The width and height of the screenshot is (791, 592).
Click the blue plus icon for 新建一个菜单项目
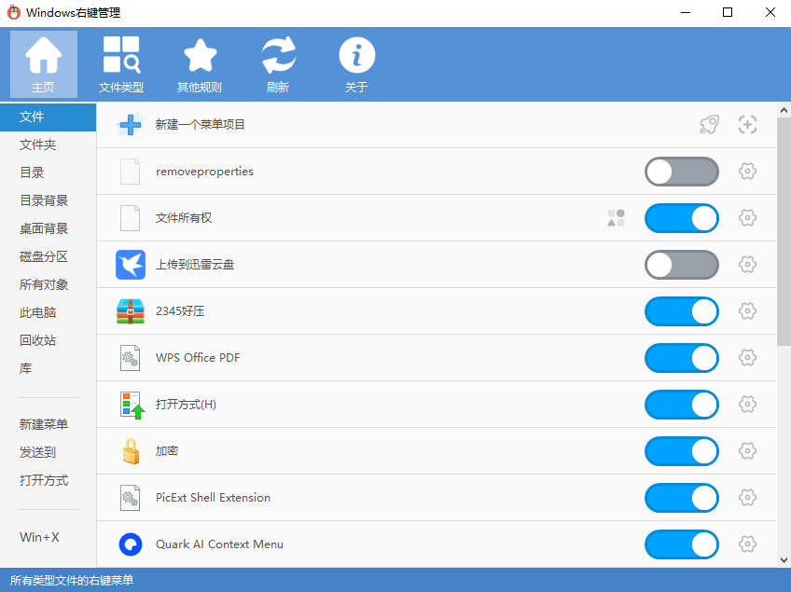(x=131, y=125)
